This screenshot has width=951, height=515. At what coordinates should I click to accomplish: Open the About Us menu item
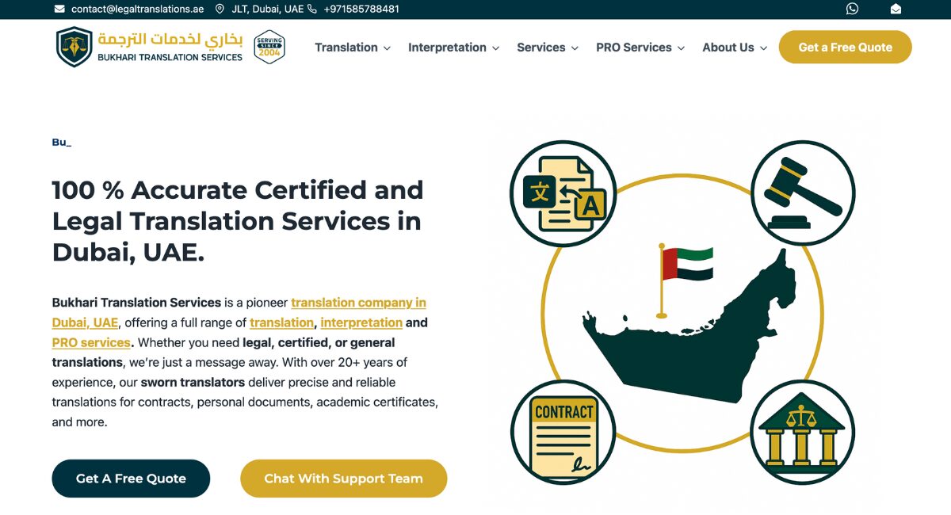click(x=728, y=48)
